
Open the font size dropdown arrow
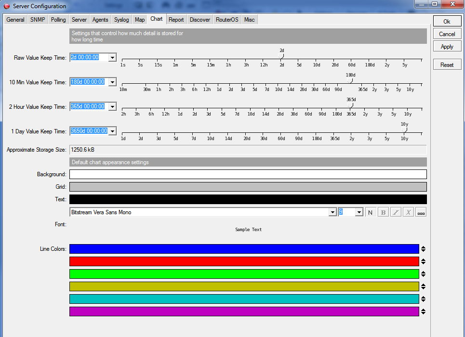[x=359, y=212]
